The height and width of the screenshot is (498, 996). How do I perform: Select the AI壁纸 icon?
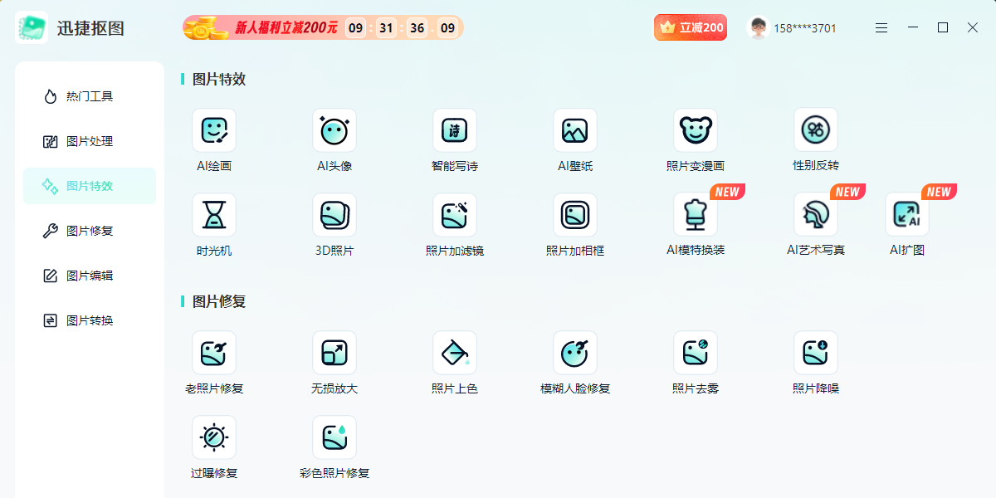coord(575,130)
